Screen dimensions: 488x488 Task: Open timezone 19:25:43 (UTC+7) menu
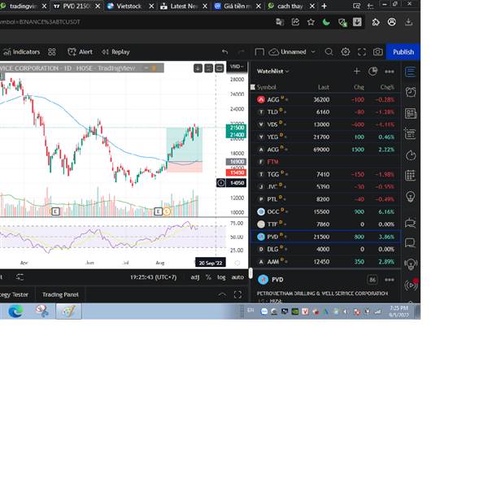click(x=153, y=277)
